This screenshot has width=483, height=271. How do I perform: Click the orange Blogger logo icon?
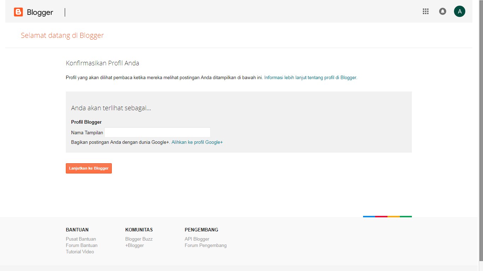pyautogui.click(x=18, y=12)
